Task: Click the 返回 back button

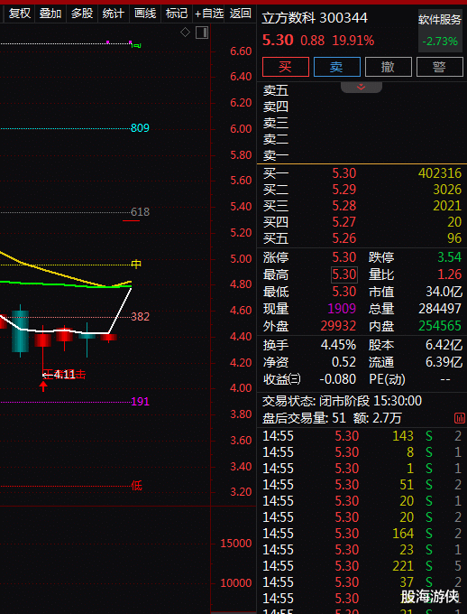Action: coord(240,14)
